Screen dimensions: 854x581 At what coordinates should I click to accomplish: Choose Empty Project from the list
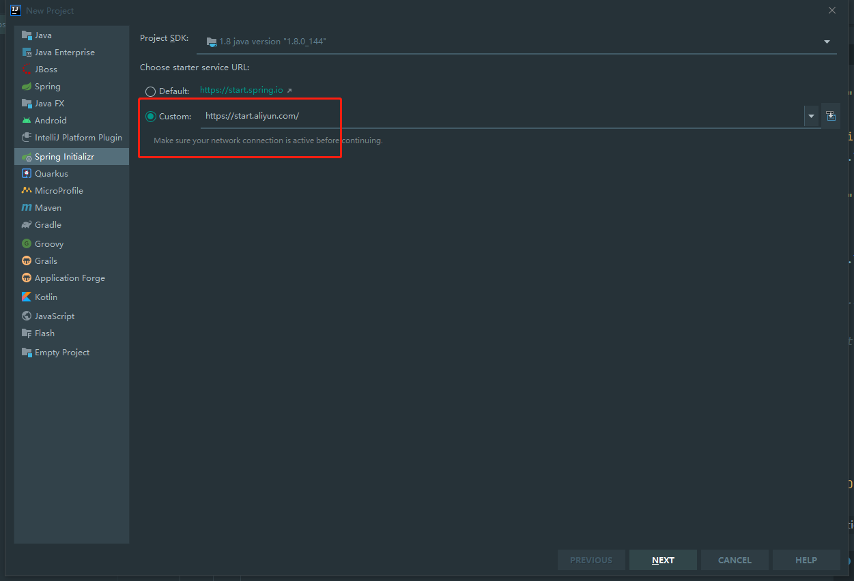point(60,352)
